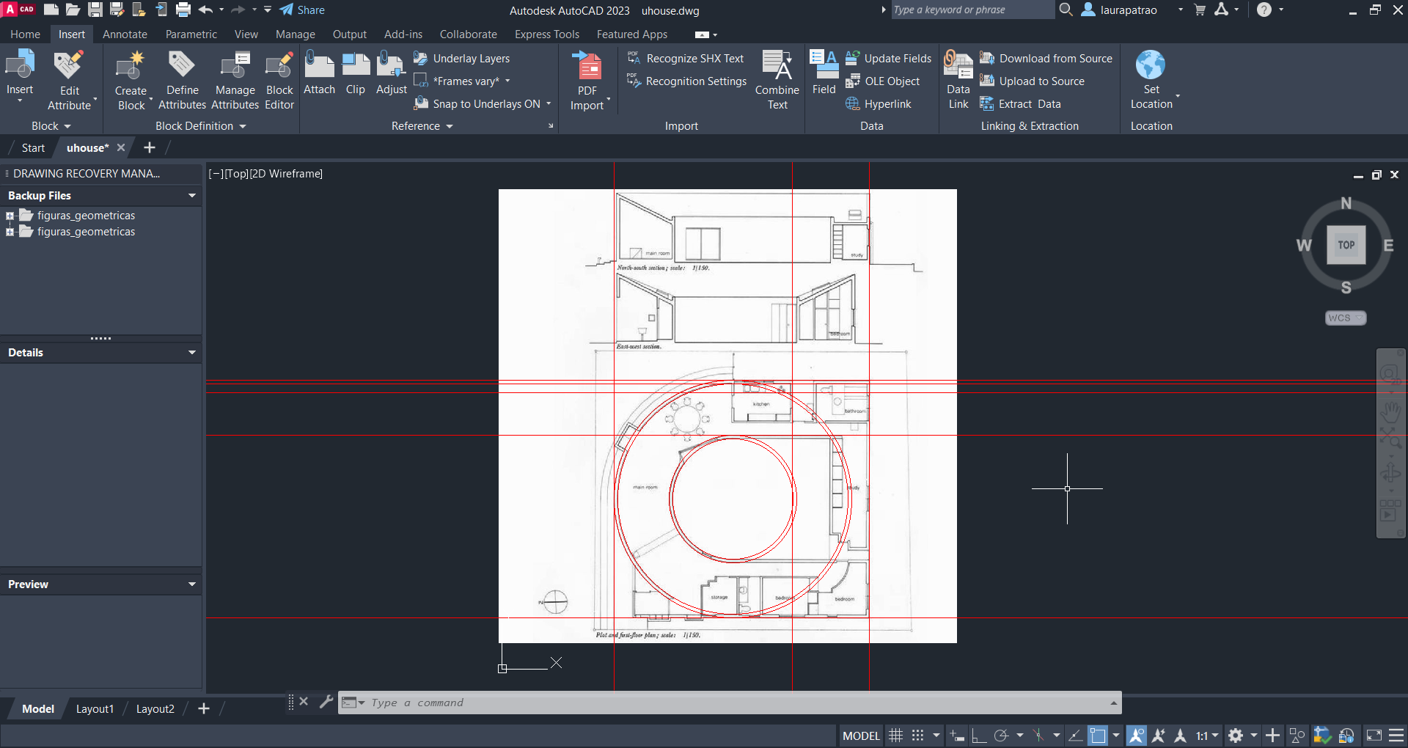The image size is (1408, 748).
Task: Click the MODEL status bar button
Action: coord(861,736)
